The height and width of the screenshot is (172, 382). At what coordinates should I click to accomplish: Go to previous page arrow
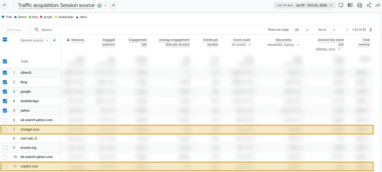(x=347, y=30)
